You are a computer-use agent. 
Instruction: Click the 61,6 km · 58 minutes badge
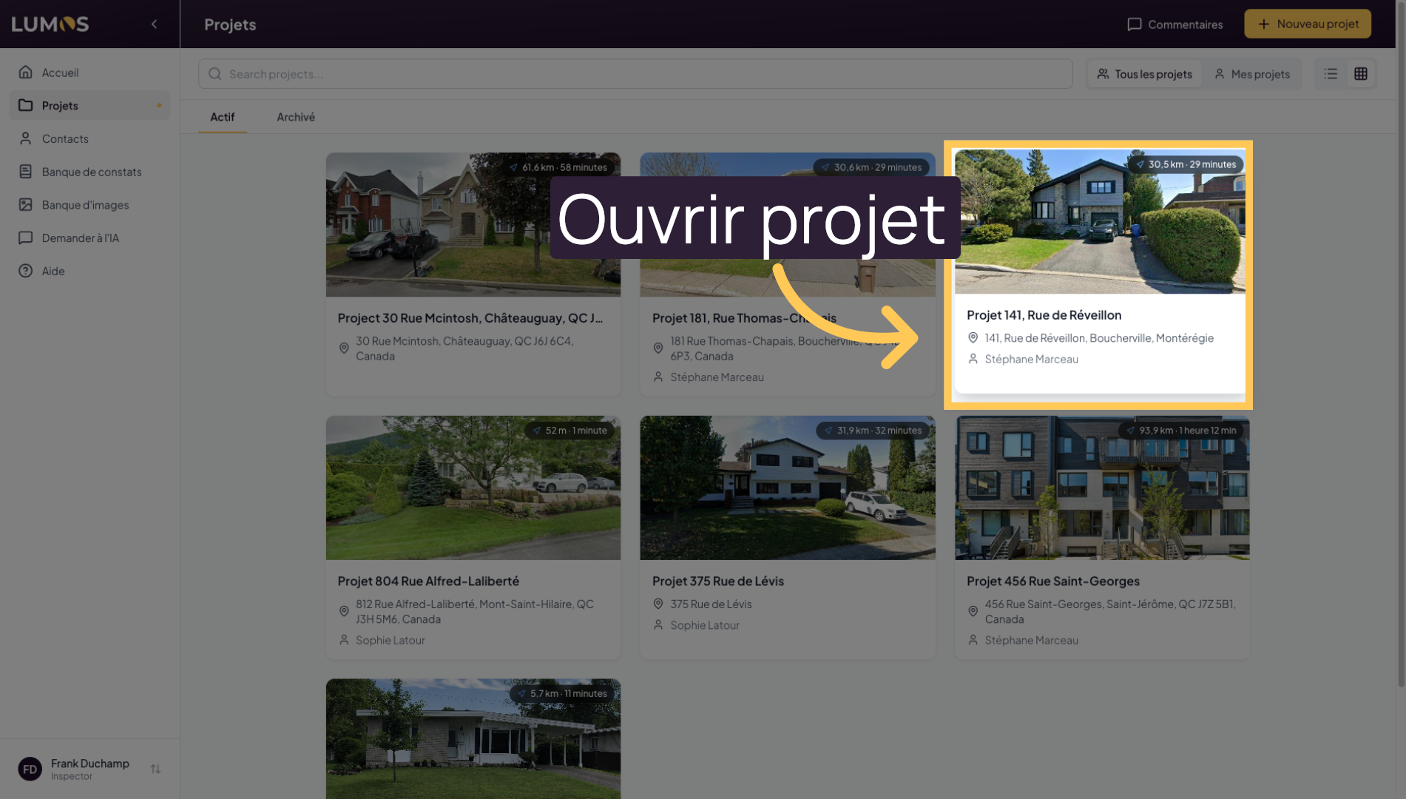tap(558, 167)
